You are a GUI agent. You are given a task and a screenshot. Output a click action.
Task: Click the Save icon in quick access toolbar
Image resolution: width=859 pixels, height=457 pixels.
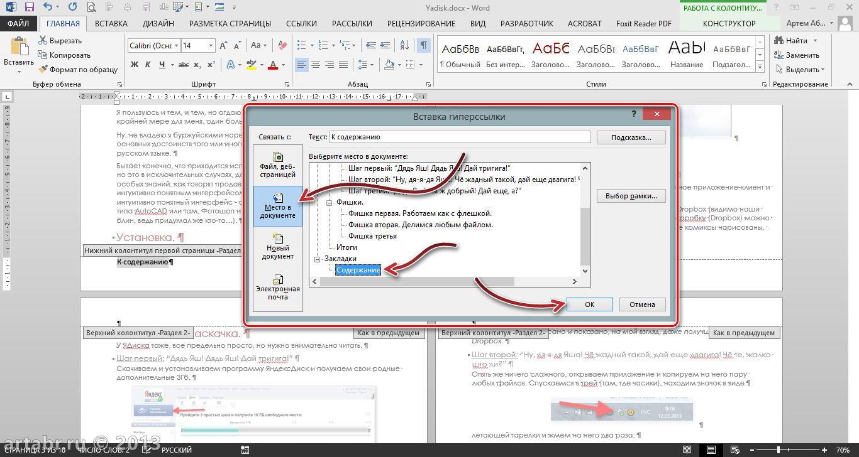30,8
